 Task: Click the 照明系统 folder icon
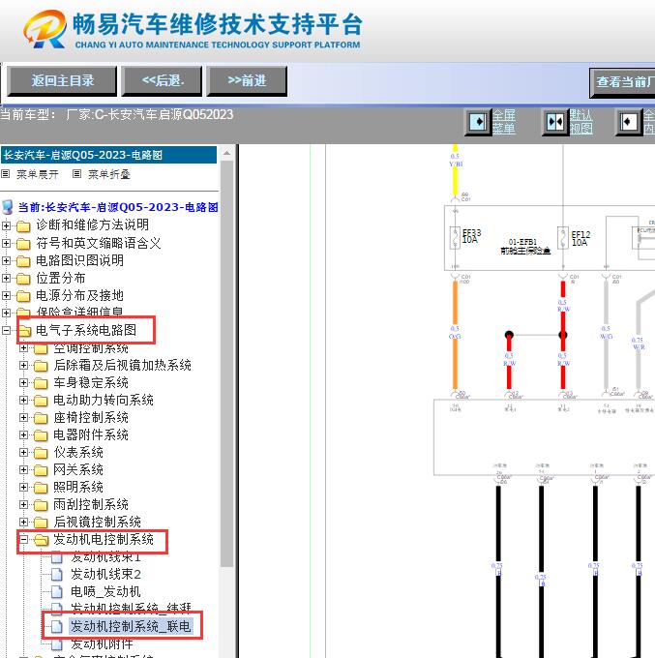41,488
